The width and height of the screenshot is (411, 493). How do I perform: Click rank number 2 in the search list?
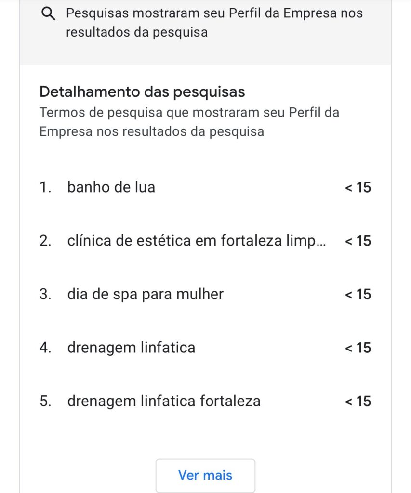click(x=45, y=240)
